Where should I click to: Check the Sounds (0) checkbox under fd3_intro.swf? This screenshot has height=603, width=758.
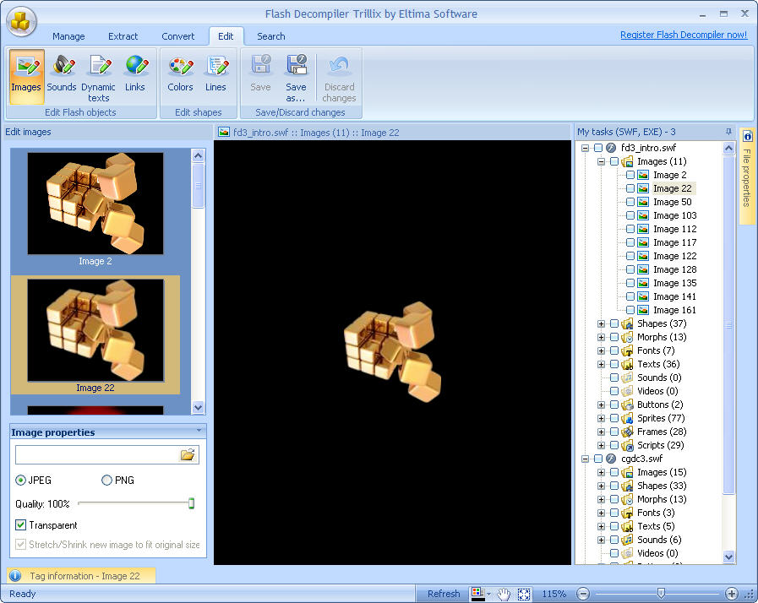click(x=614, y=378)
